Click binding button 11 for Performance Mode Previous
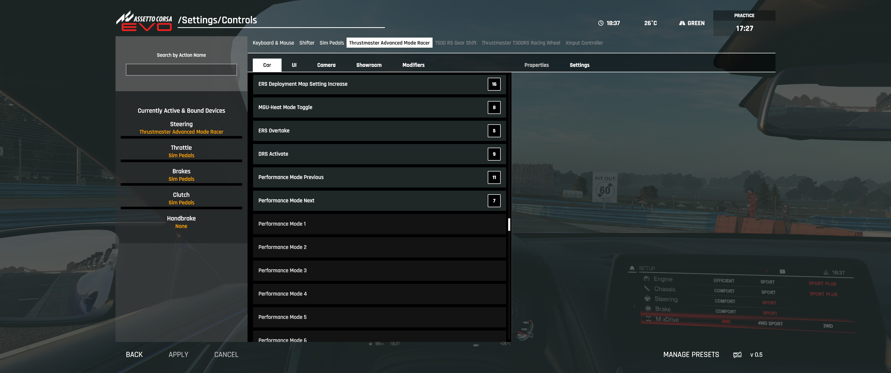Image resolution: width=891 pixels, height=373 pixels. pyautogui.click(x=494, y=177)
